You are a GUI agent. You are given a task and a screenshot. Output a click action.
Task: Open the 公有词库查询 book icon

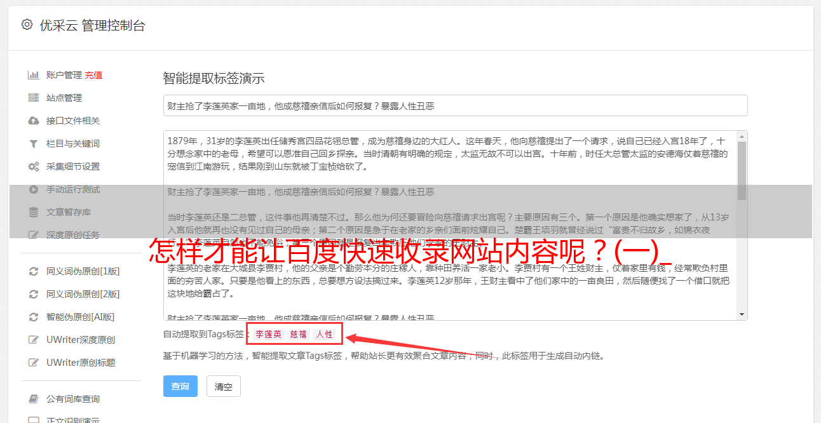(33, 399)
